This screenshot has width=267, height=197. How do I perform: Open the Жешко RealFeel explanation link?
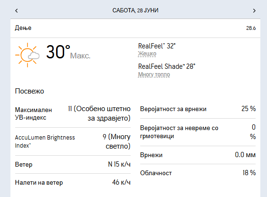click(147, 54)
